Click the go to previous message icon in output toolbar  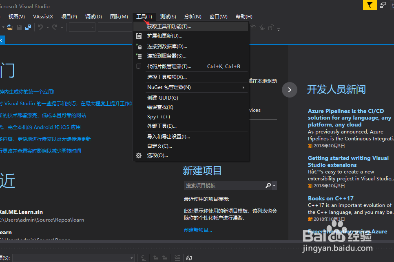(156, 258)
